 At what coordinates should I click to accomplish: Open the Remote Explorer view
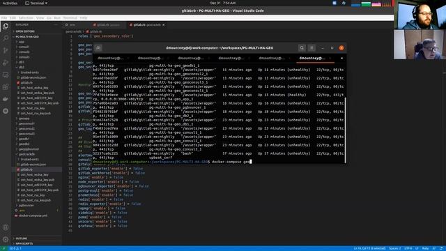[6, 75]
